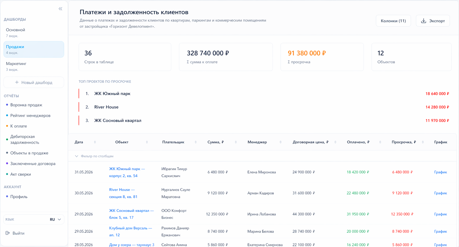The width and height of the screenshot is (459, 247).
Task: Sort by Объект column arrows
Action: 147,142
